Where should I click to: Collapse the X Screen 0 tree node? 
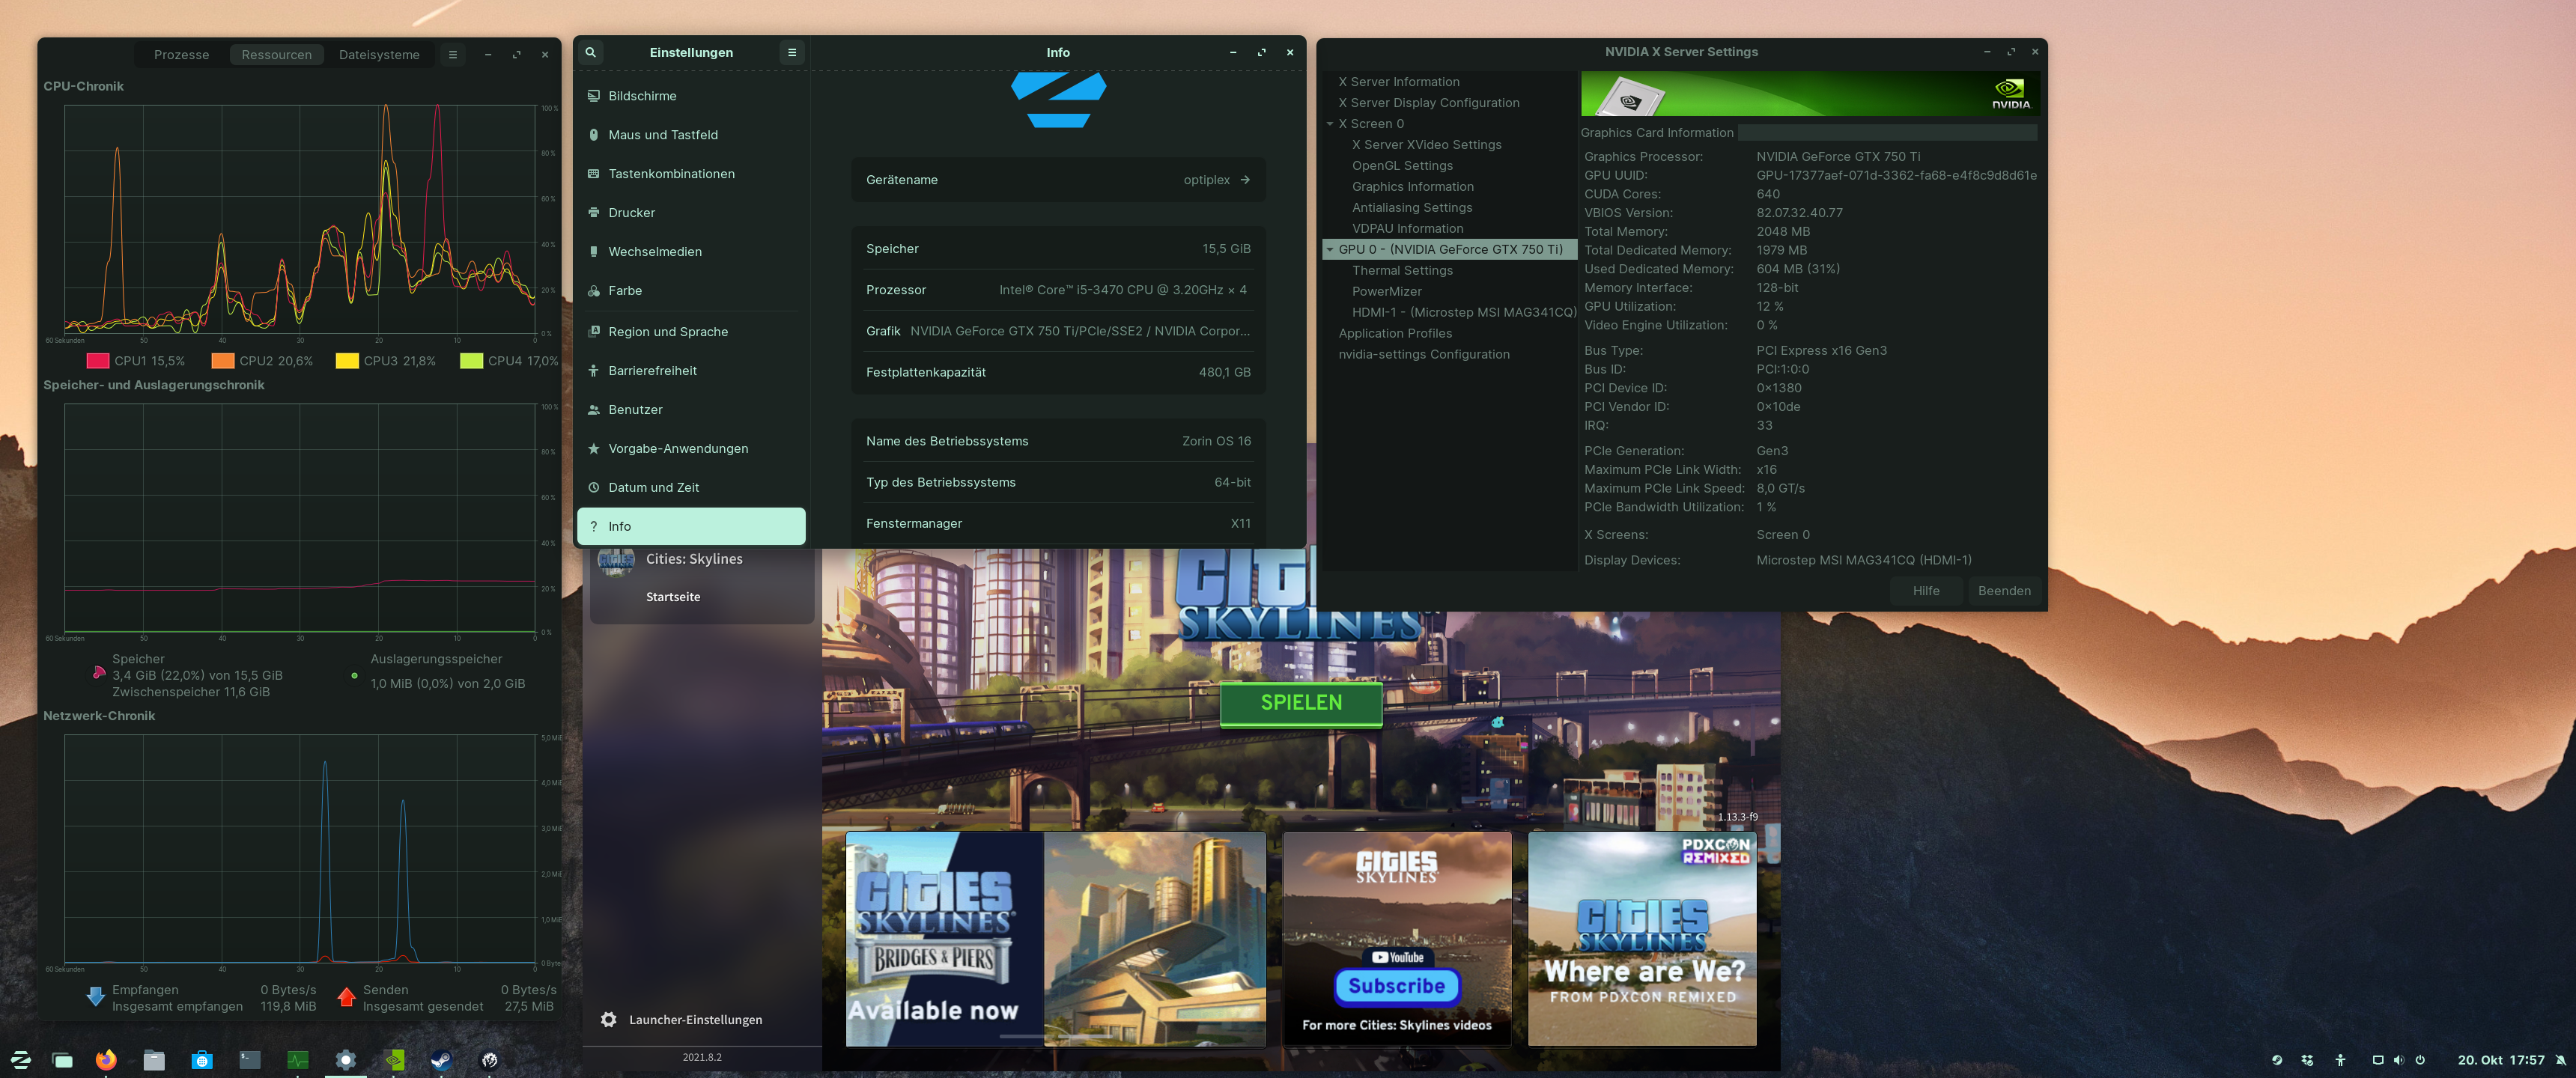[x=1330, y=124]
